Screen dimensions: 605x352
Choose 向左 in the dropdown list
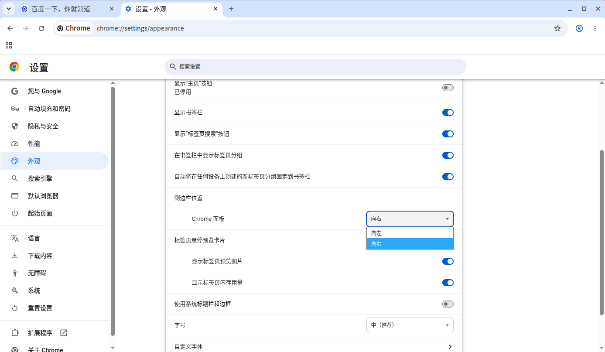(x=410, y=233)
